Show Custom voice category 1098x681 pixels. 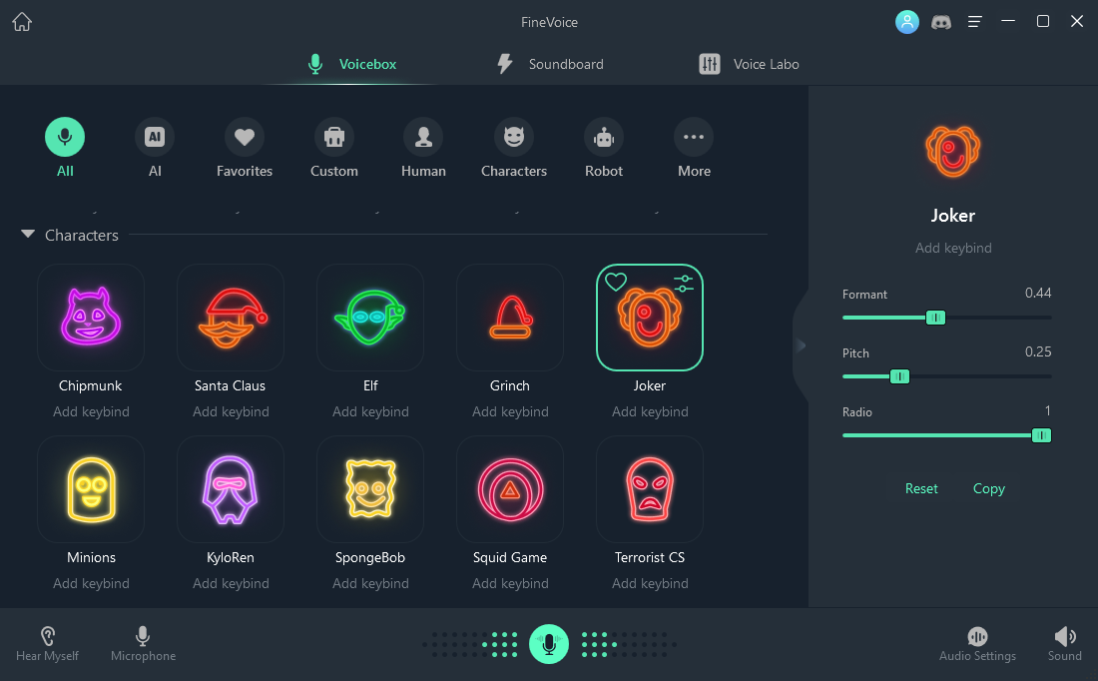click(334, 148)
